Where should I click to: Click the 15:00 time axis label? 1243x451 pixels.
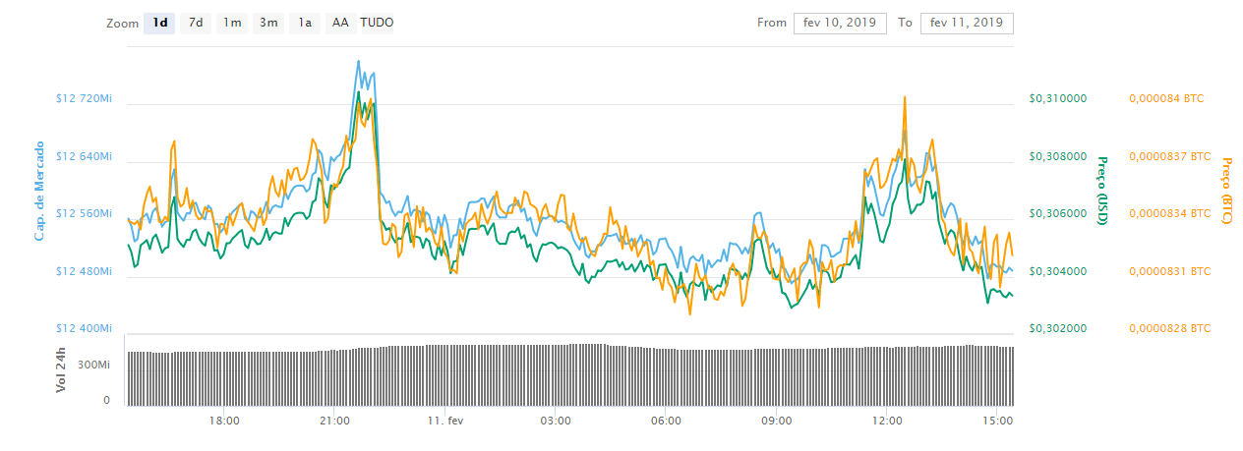coord(997,421)
